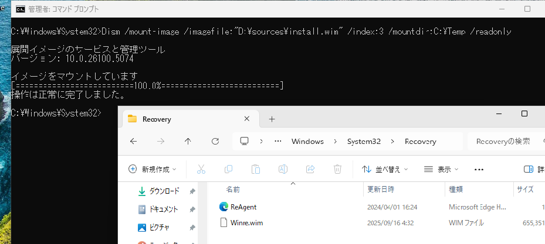Click the Delete trash can icon
The height and width of the screenshot is (244, 545).
point(337,169)
